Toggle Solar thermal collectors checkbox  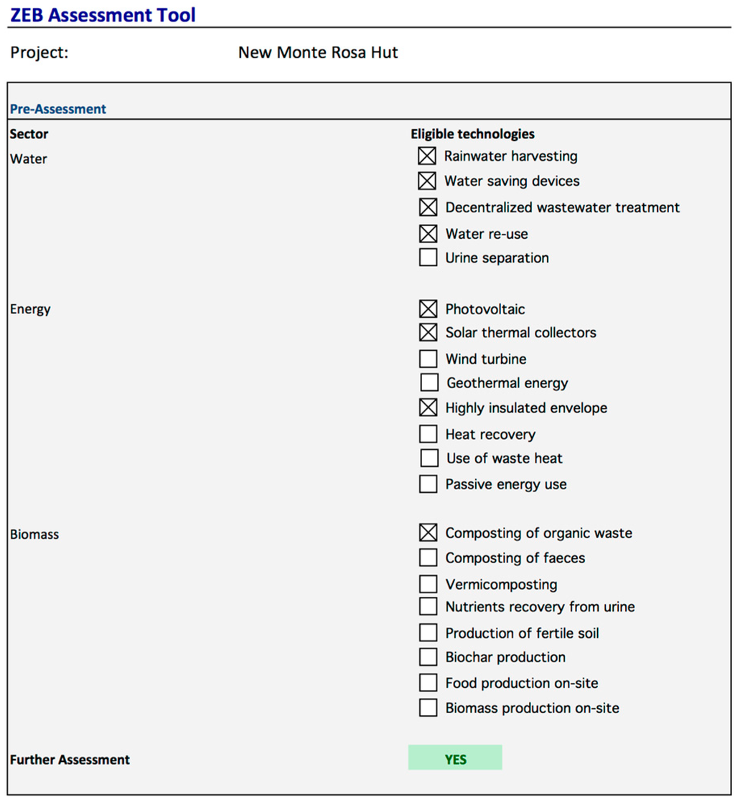[428, 332]
